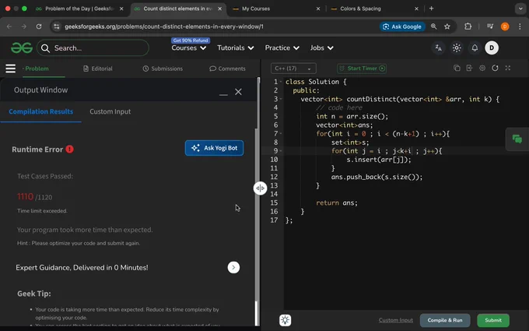Collapse code fold at line 1

coord(281,82)
